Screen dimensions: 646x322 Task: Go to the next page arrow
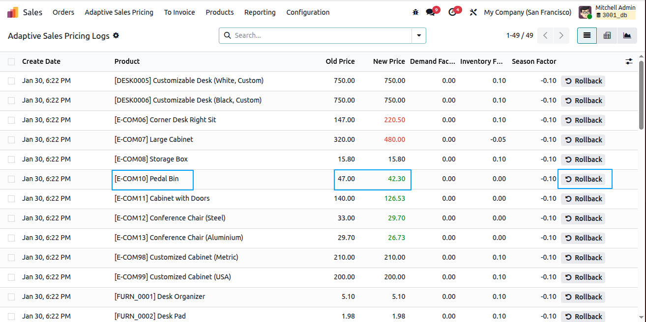point(561,35)
